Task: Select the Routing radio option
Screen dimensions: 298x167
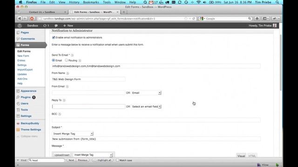Action: [x=66, y=60]
